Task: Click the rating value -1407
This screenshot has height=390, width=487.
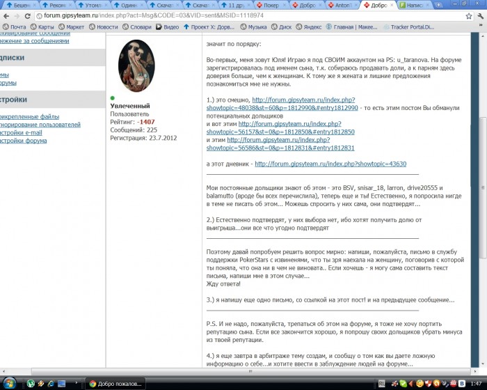Action: (x=145, y=123)
